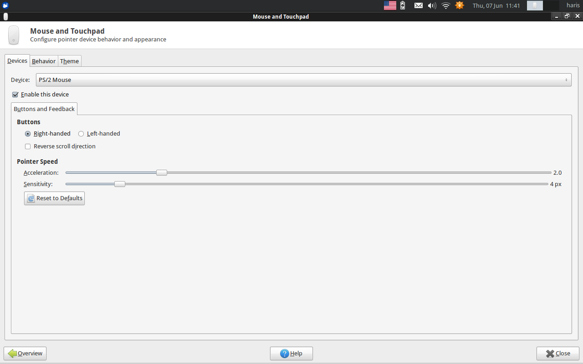Close window using title bar X
The image size is (583, 364).
click(x=578, y=16)
